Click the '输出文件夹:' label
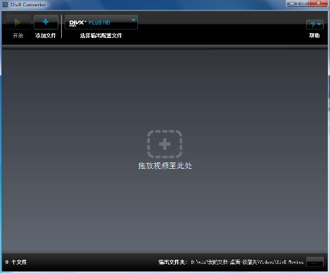The image size is (330, 273). [172, 262]
